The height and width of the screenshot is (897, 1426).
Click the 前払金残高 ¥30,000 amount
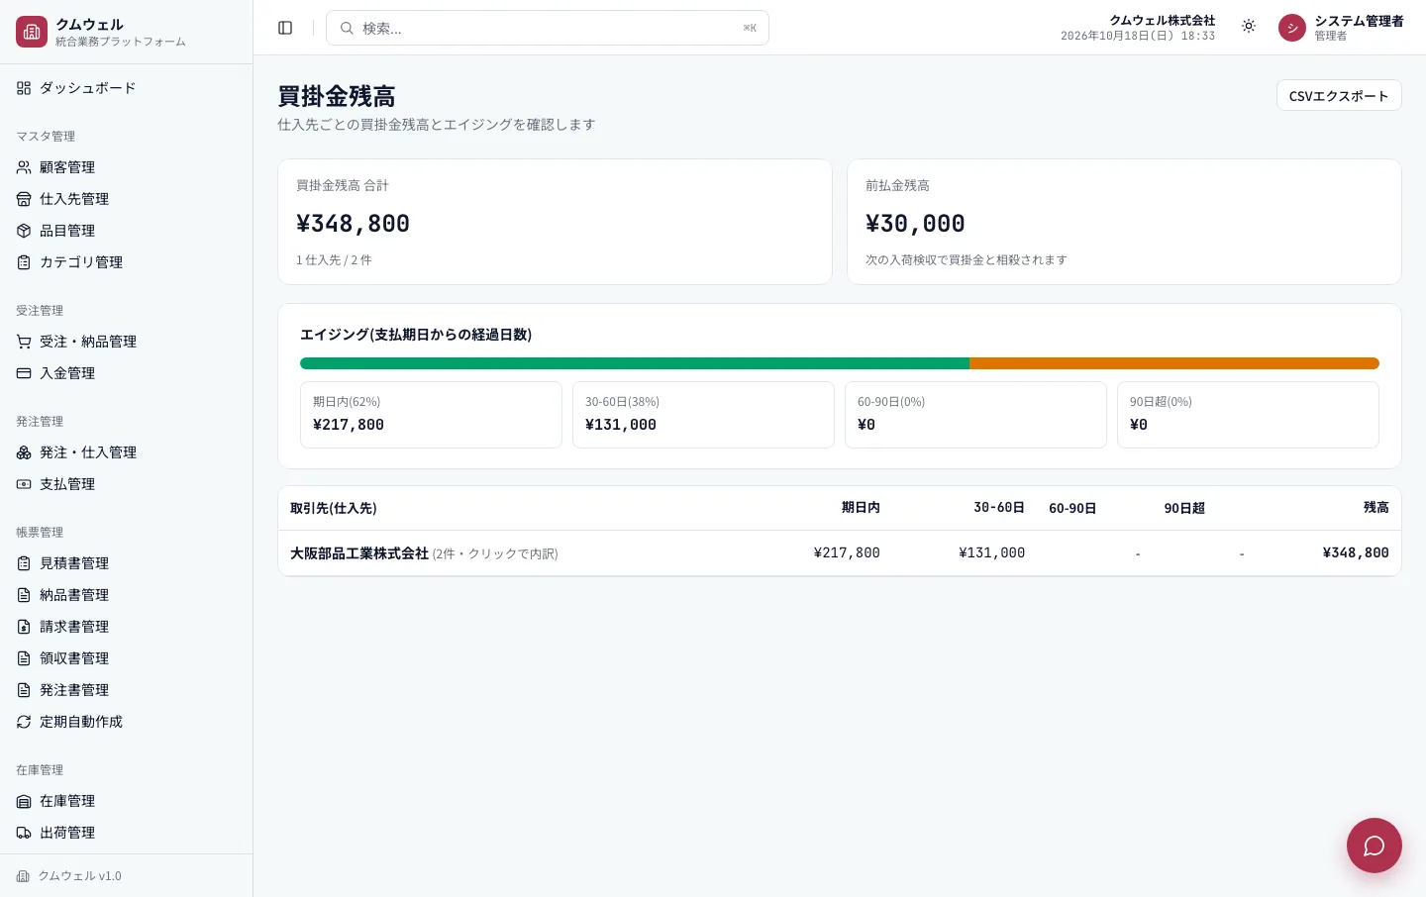coord(915,224)
